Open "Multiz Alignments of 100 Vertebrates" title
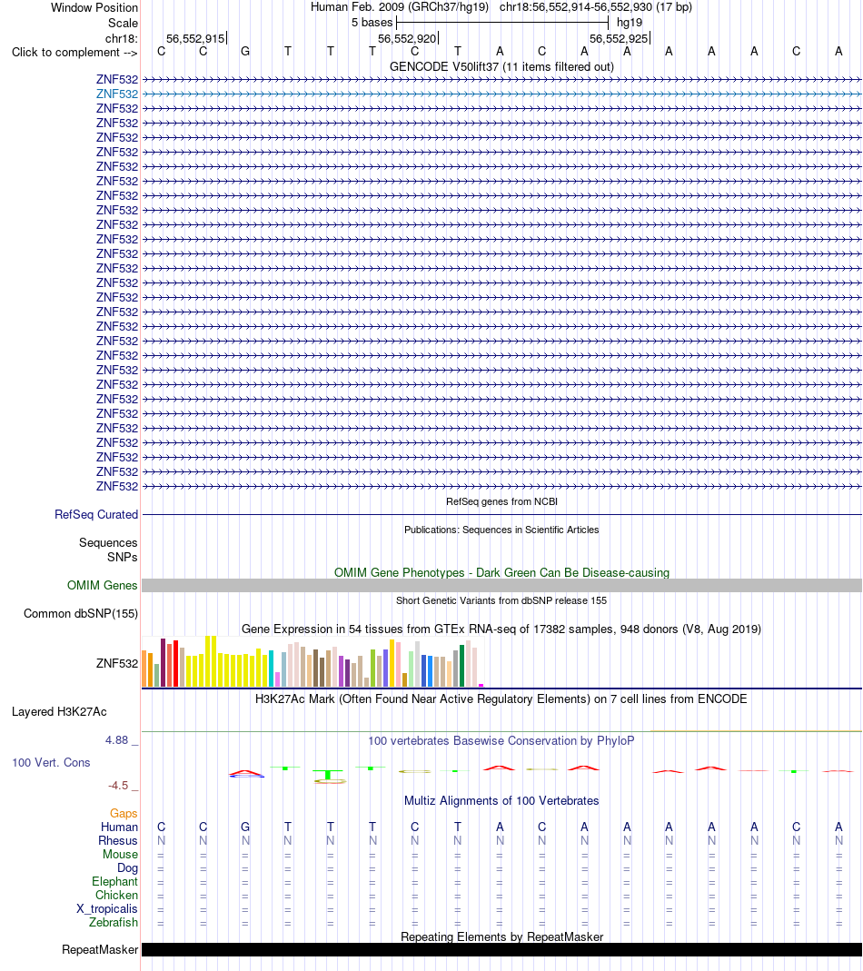Viewport: 863px width, 971px height. click(501, 800)
